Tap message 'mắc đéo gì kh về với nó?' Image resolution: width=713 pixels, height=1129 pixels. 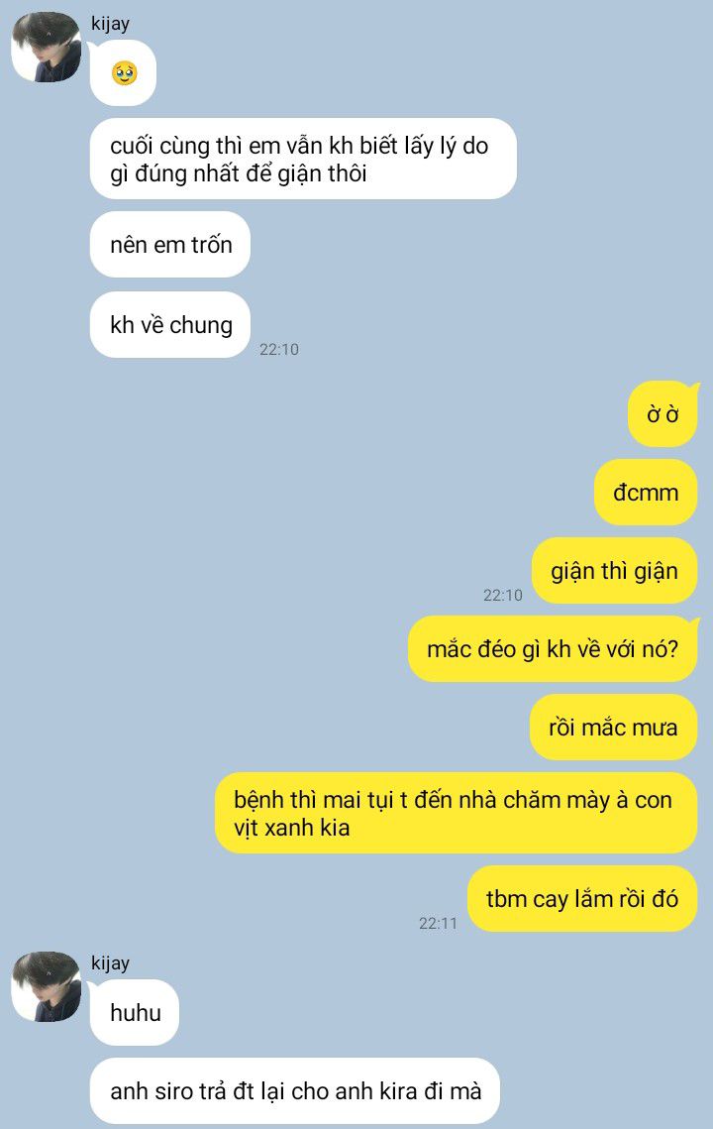pos(553,649)
